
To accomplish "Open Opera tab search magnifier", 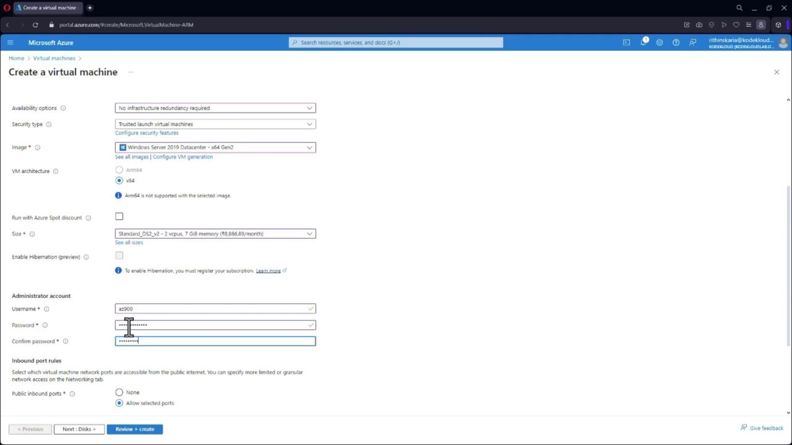I will pos(739,8).
